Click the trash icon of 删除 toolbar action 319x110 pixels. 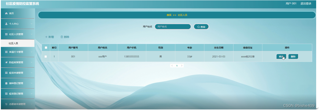tap(62, 37)
